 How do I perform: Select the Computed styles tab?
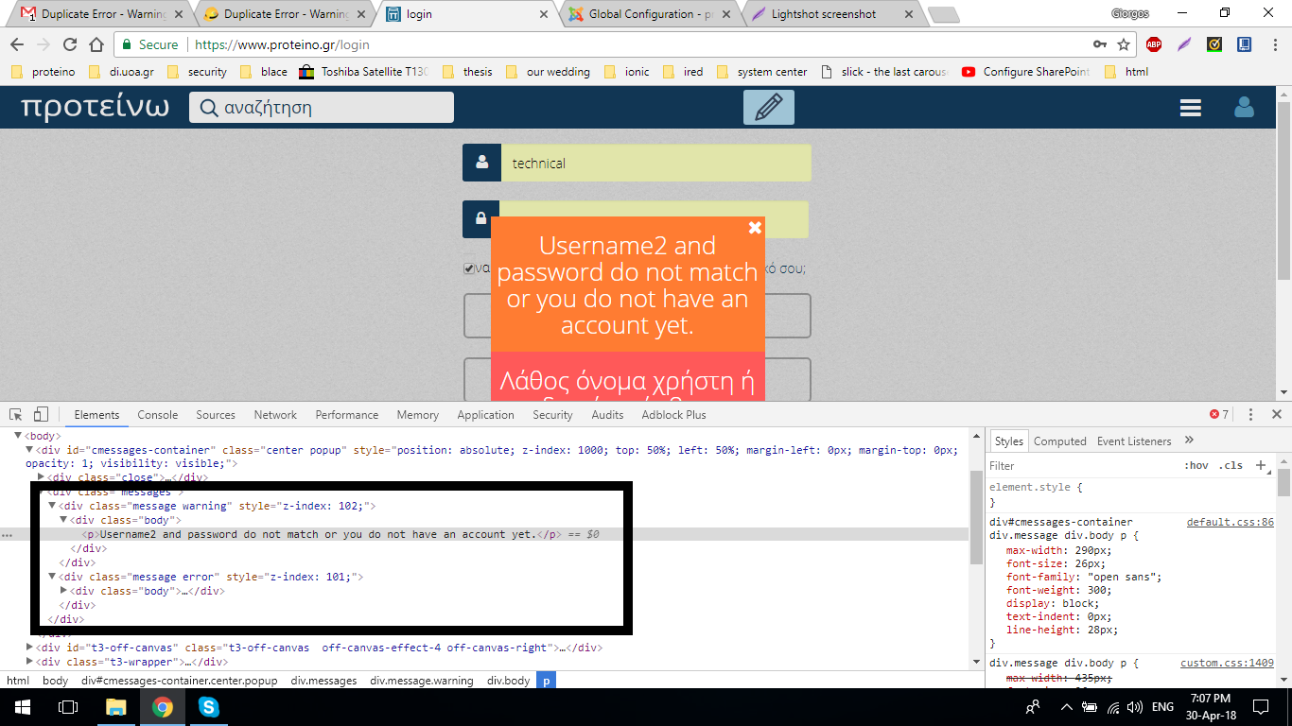(1060, 441)
